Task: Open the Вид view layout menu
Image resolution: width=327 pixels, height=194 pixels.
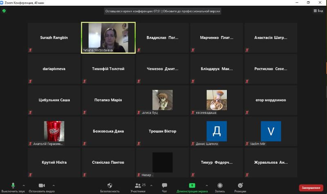Action: (318, 11)
